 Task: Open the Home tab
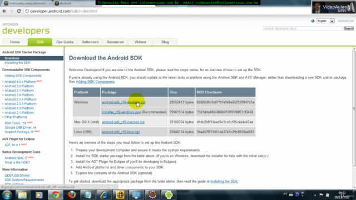click(15, 42)
